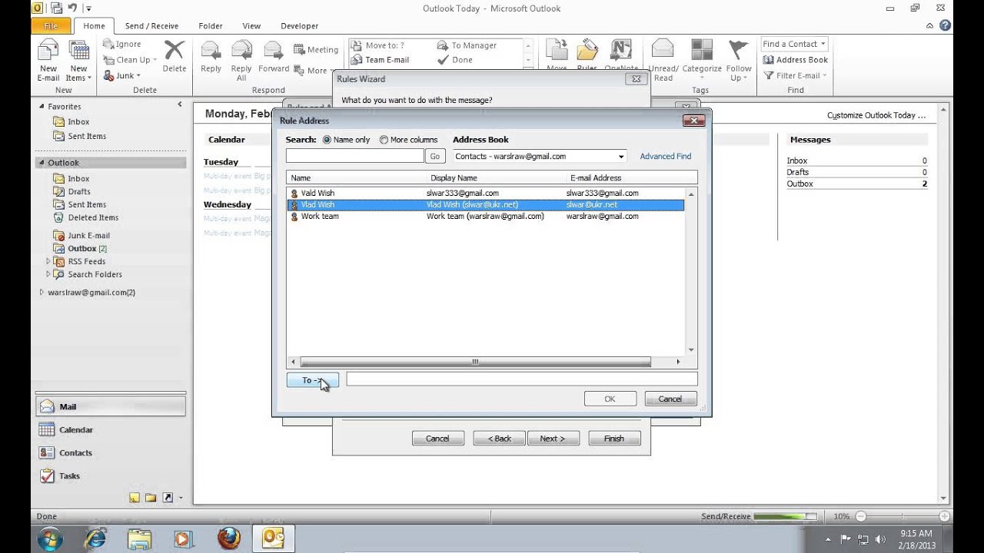The height and width of the screenshot is (553, 984).
Task: Click the Categorize color squares icon
Action: coord(702,49)
